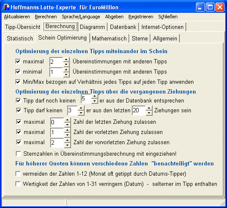
Task: Focus the 5er Datenbank number field
Action: pos(86,99)
